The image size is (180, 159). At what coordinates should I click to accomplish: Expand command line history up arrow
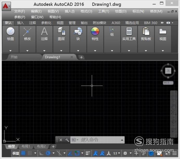[x=122, y=140]
